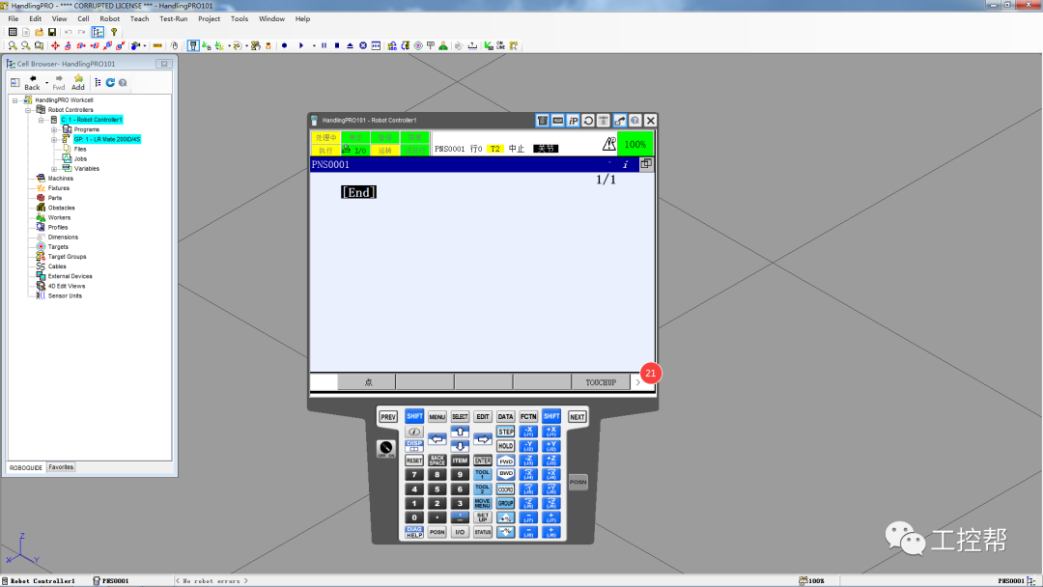This screenshot has height=587, width=1043.
Task: Click the record dot in the toolbar
Action: (x=284, y=46)
